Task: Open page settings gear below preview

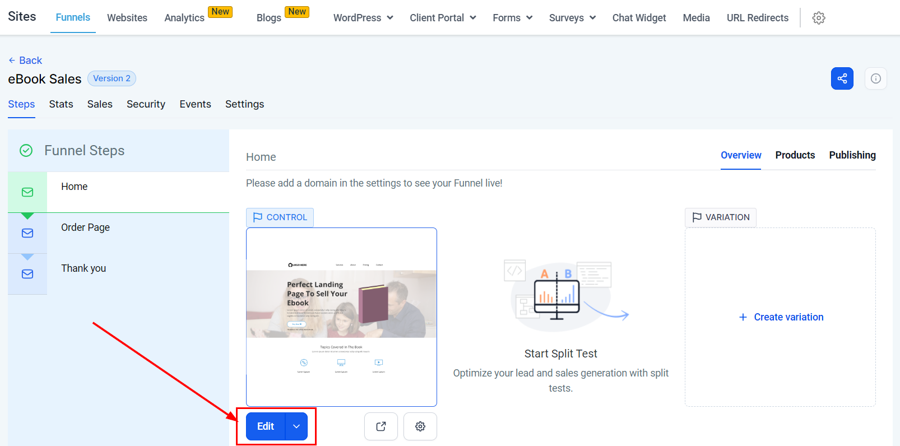Action: point(420,426)
